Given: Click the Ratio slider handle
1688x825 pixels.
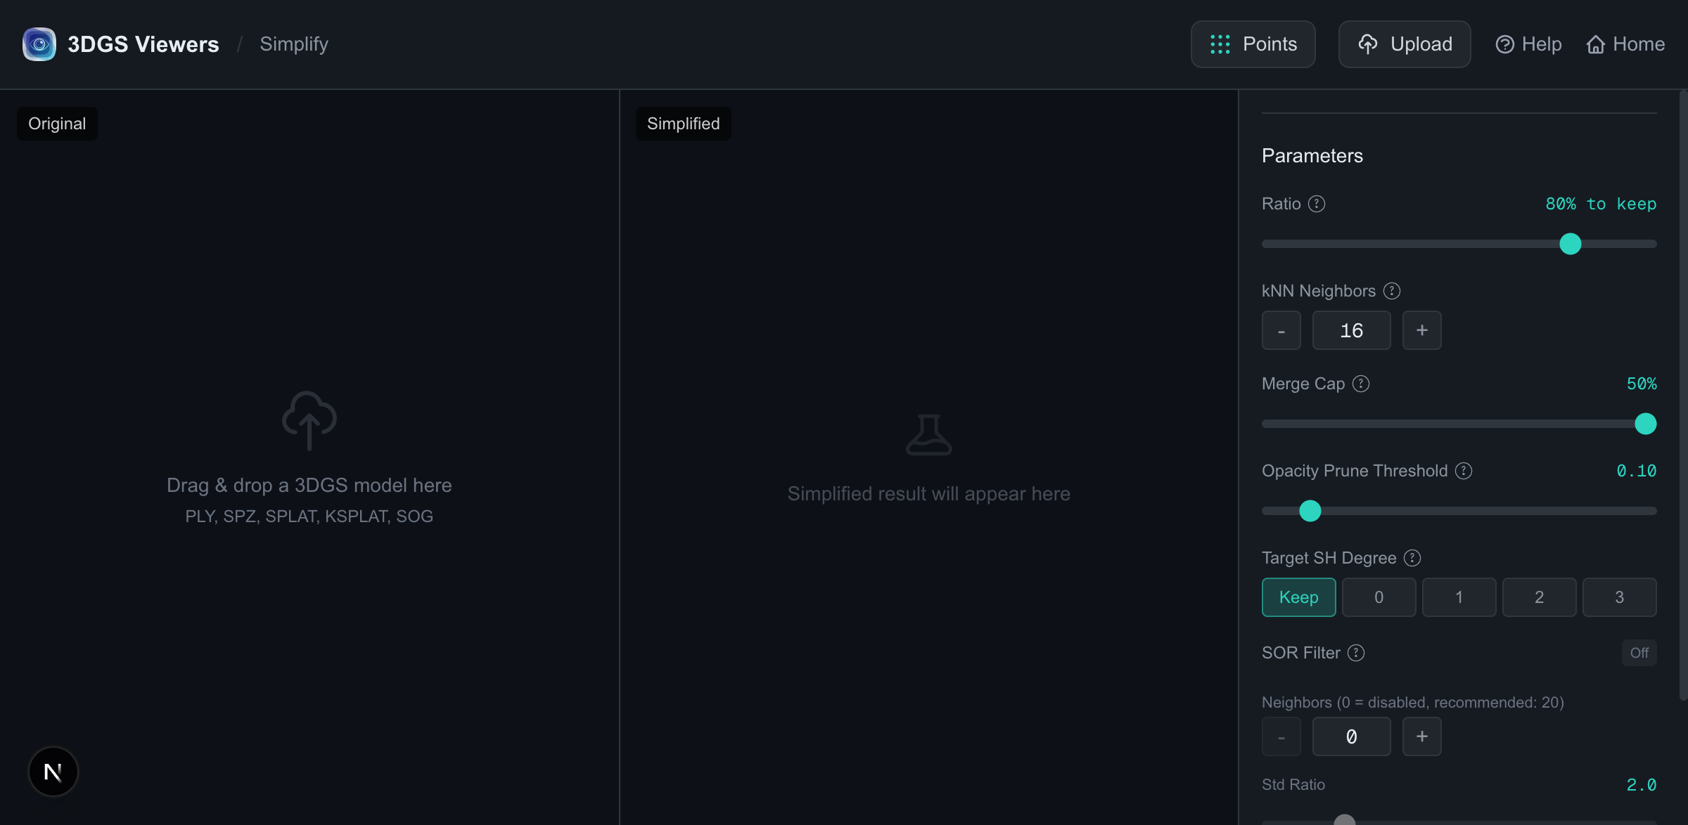Looking at the screenshot, I should tap(1571, 244).
